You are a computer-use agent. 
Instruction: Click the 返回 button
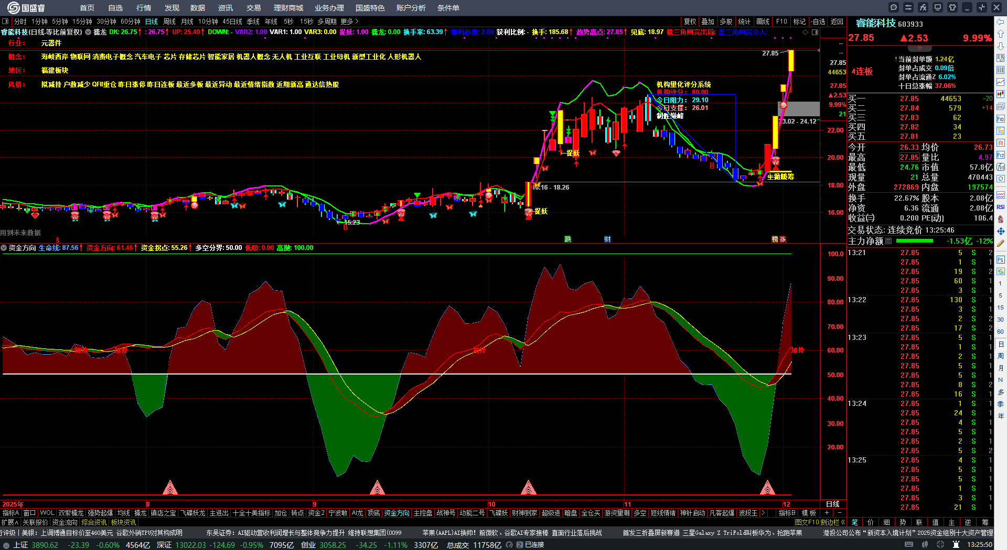837,21
